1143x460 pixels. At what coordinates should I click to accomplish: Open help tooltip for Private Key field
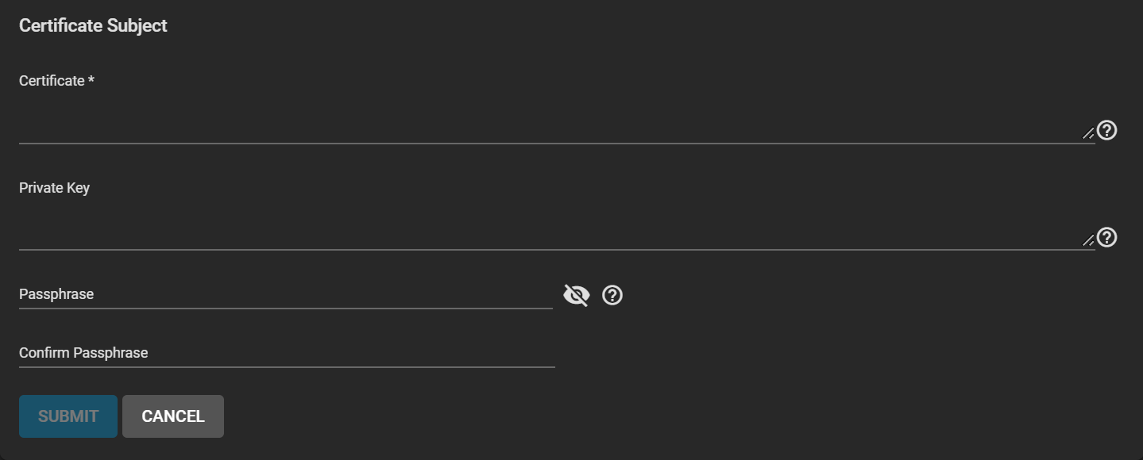(x=1106, y=238)
